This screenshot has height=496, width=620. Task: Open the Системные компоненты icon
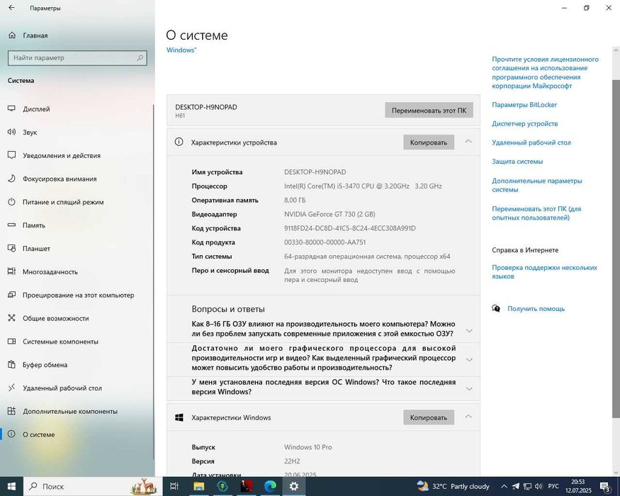pyautogui.click(x=11, y=342)
